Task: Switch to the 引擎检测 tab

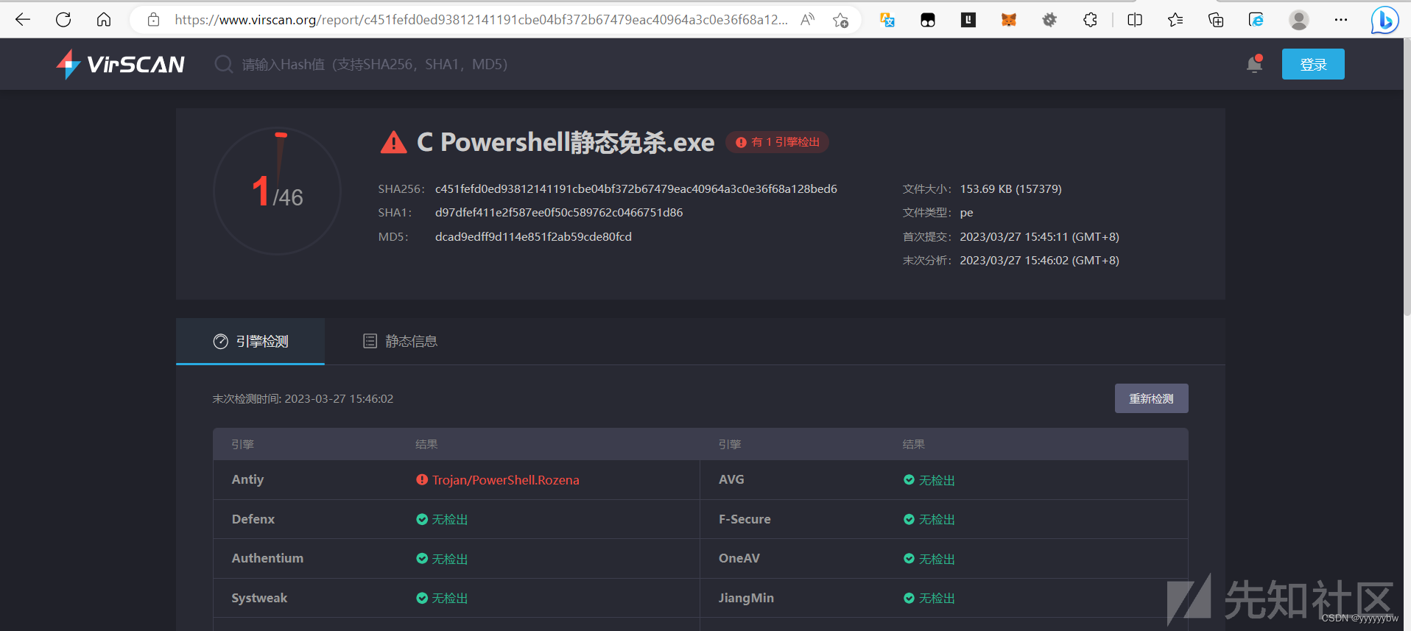Action: click(x=250, y=341)
